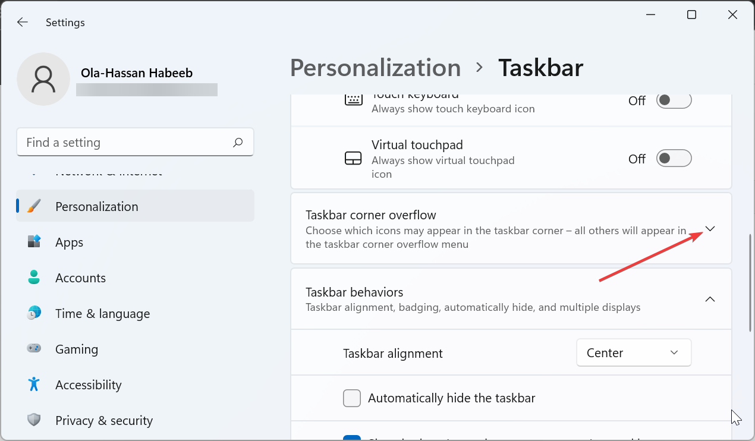Click the Accounts sidebar icon
The image size is (755, 441).
(x=34, y=278)
